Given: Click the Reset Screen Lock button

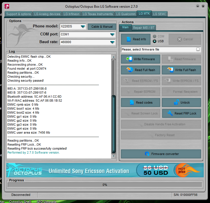Looking at the screenshot, I should tap(141, 113).
